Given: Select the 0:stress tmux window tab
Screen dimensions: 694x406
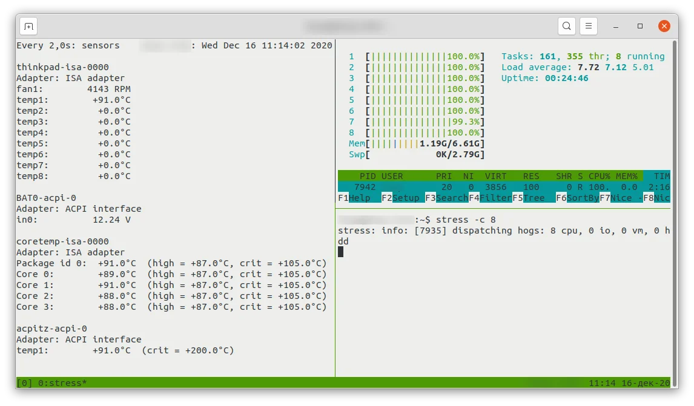Looking at the screenshot, I should point(62,383).
